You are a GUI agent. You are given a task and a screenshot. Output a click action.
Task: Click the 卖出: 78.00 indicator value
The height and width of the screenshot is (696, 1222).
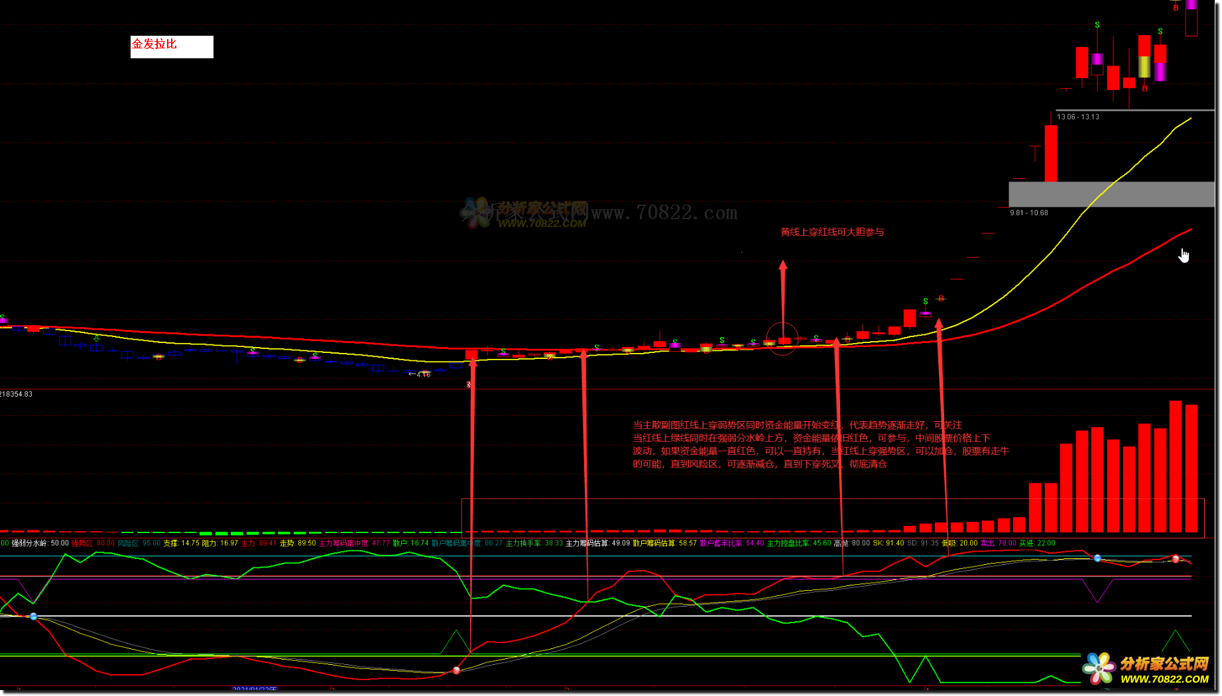click(998, 543)
